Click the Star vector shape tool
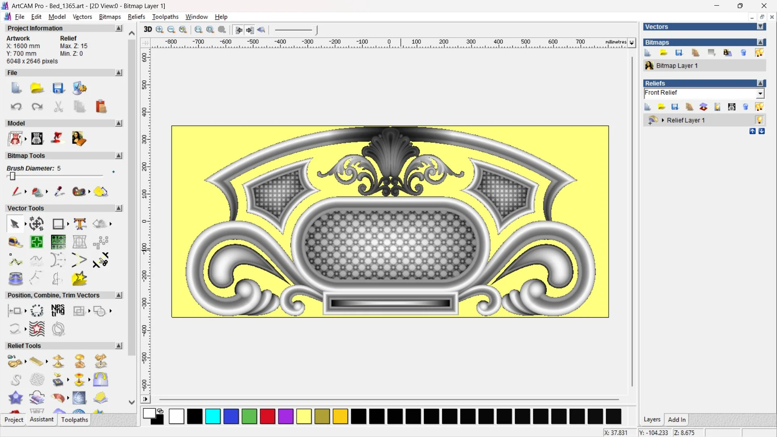 pyautogui.click(x=79, y=279)
